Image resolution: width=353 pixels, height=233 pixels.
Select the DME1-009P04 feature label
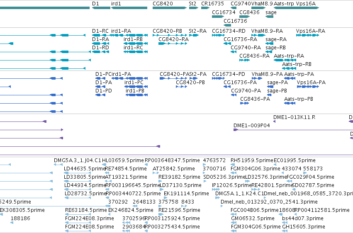252,126
